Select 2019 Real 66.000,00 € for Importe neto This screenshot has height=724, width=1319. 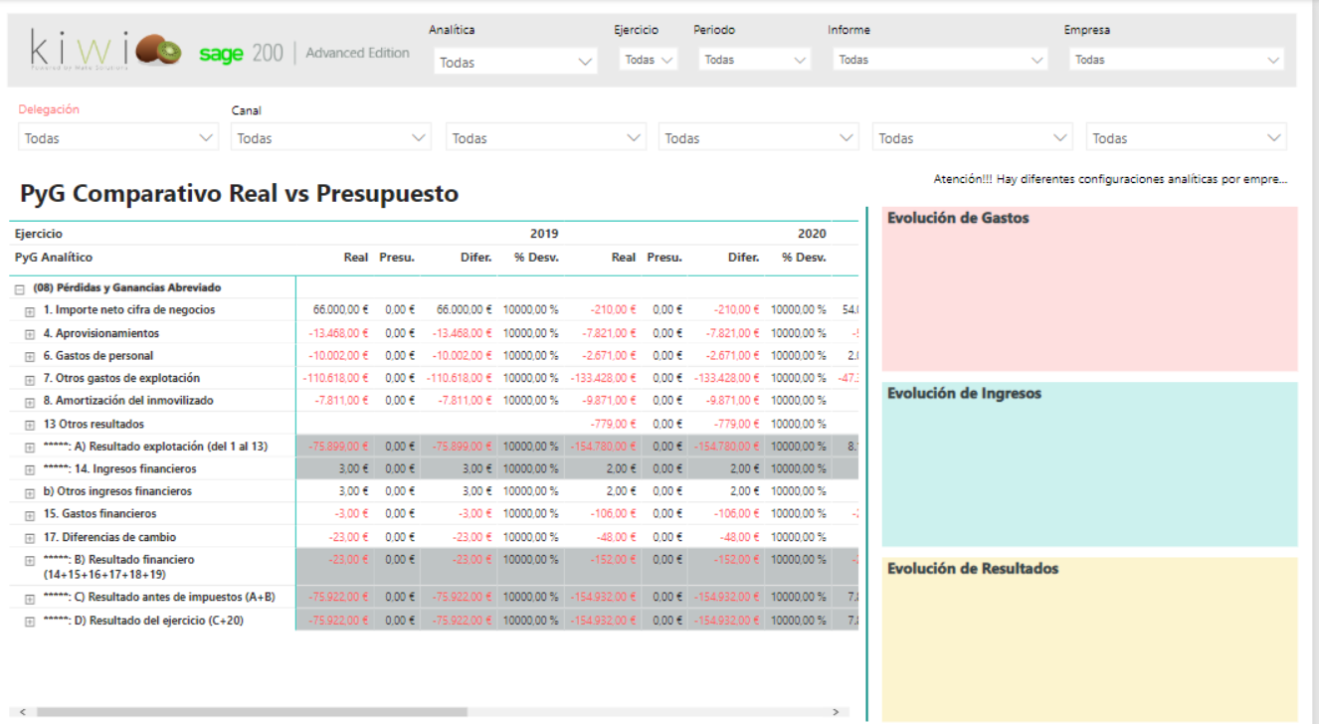(x=341, y=310)
